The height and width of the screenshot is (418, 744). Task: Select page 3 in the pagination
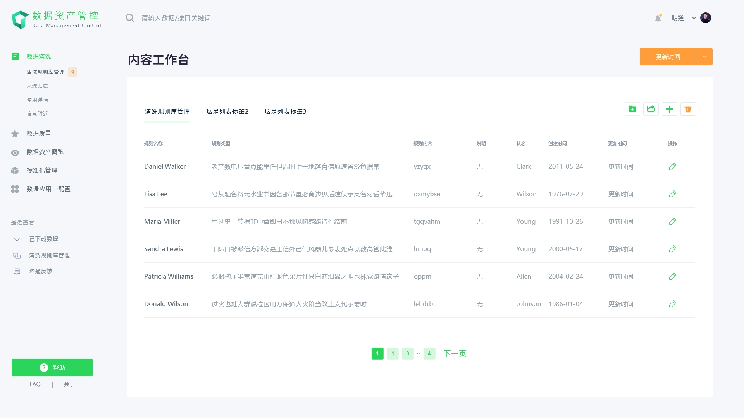(x=407, y=353)
